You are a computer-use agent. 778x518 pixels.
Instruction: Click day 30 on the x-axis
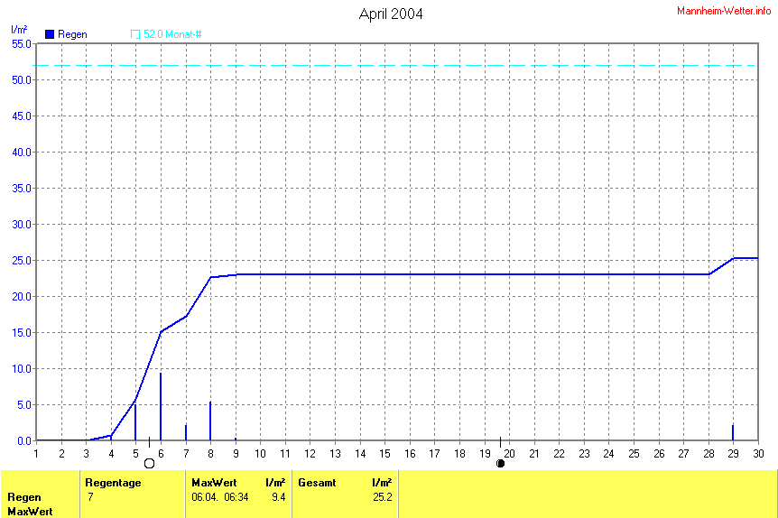pyautogui.click(x=758, y=453)
